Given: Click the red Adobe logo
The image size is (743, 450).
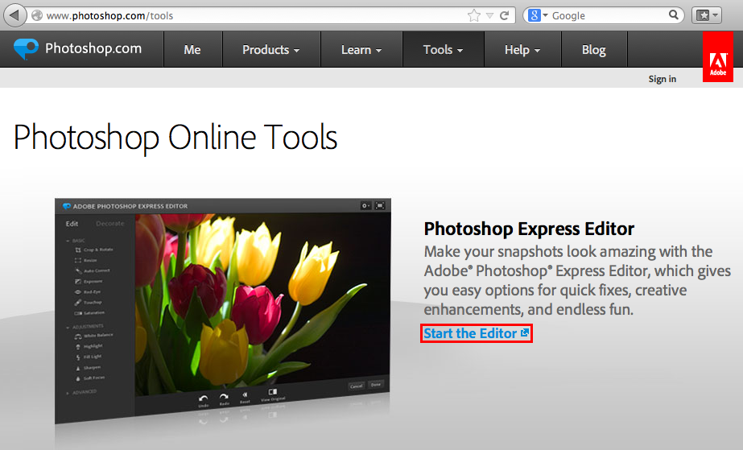Looking at the screenshot, I should tap(718, 57).
